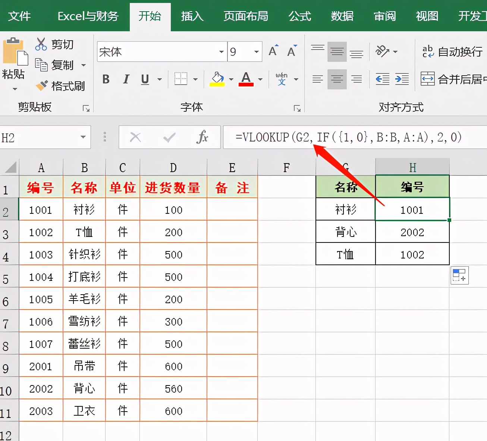Expand the paste options arrow
Image resolution: width=487 pixels, height=441 pixels.
pos(15,89)
